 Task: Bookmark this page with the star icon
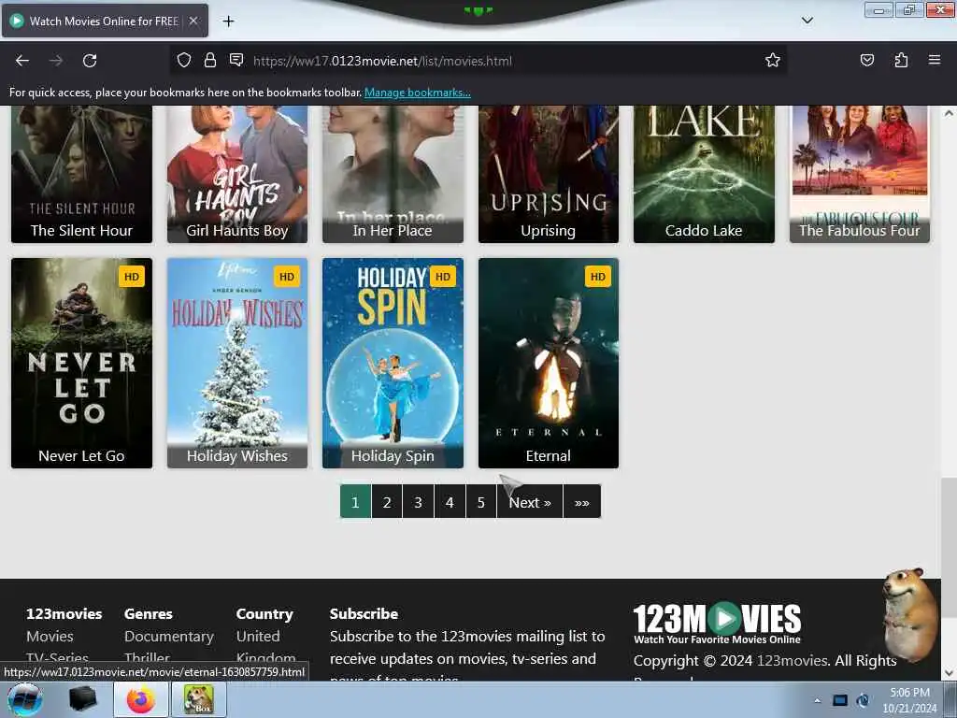773,60
